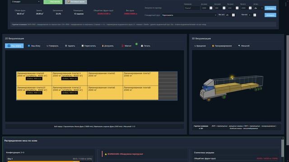Image resolution: width=289 pixels, height=162 pixels.
Task: Select Ламинированная плита7 block in 2D view
Action: point(140,79)
